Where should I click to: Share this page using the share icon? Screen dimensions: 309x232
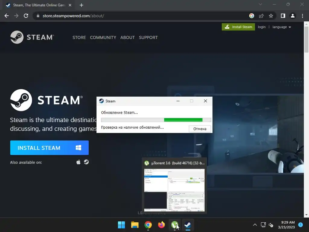[261, 16]
